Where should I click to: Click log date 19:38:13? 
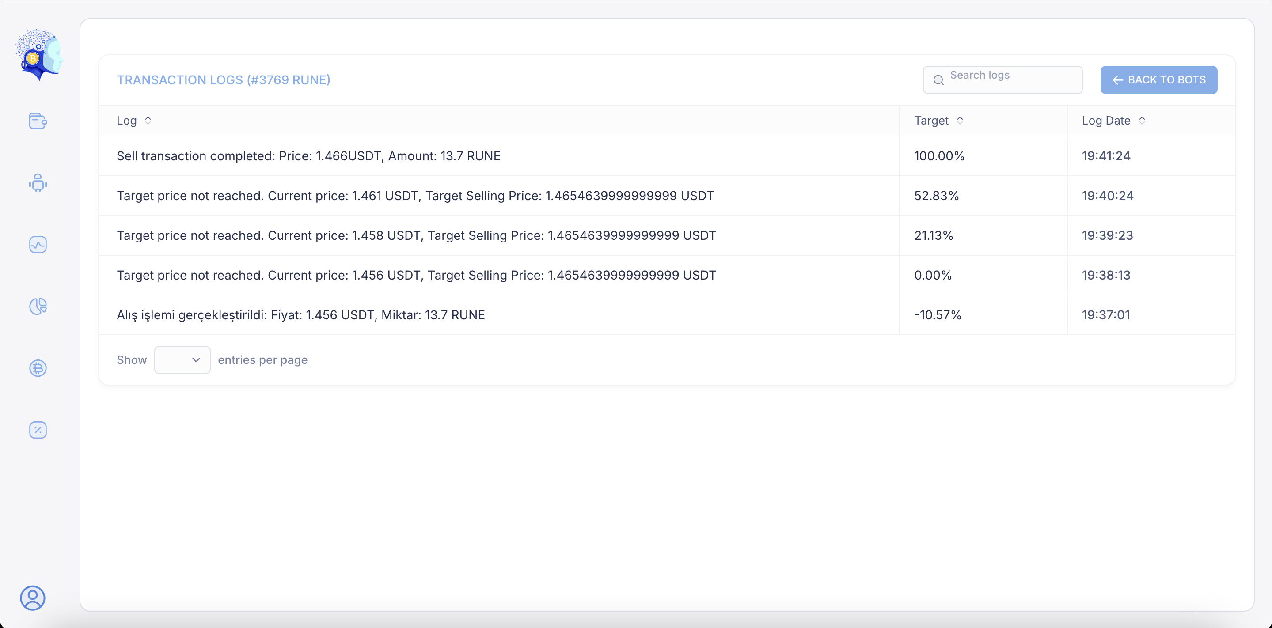pyautogui.click(x=1106, y=275)
